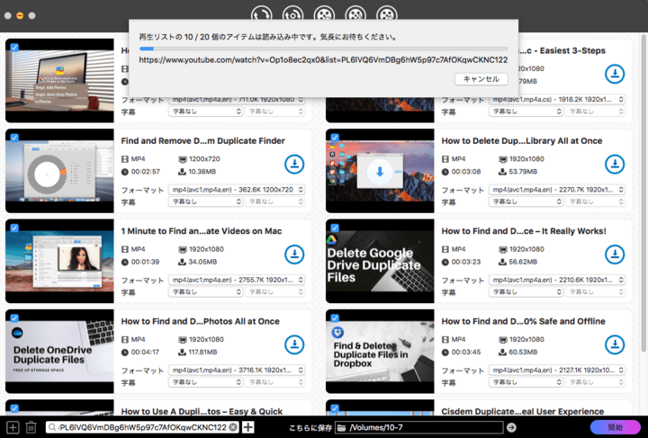Clear the URL field with the X icon

pyautogui.click(x=233, y=427)
